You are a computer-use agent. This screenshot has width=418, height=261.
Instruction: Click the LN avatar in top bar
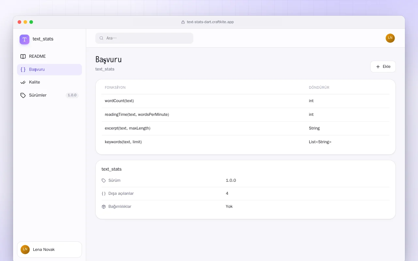click(x=390, y=38)
